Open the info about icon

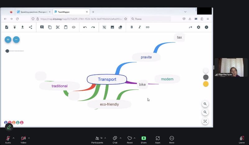point(206,27)
